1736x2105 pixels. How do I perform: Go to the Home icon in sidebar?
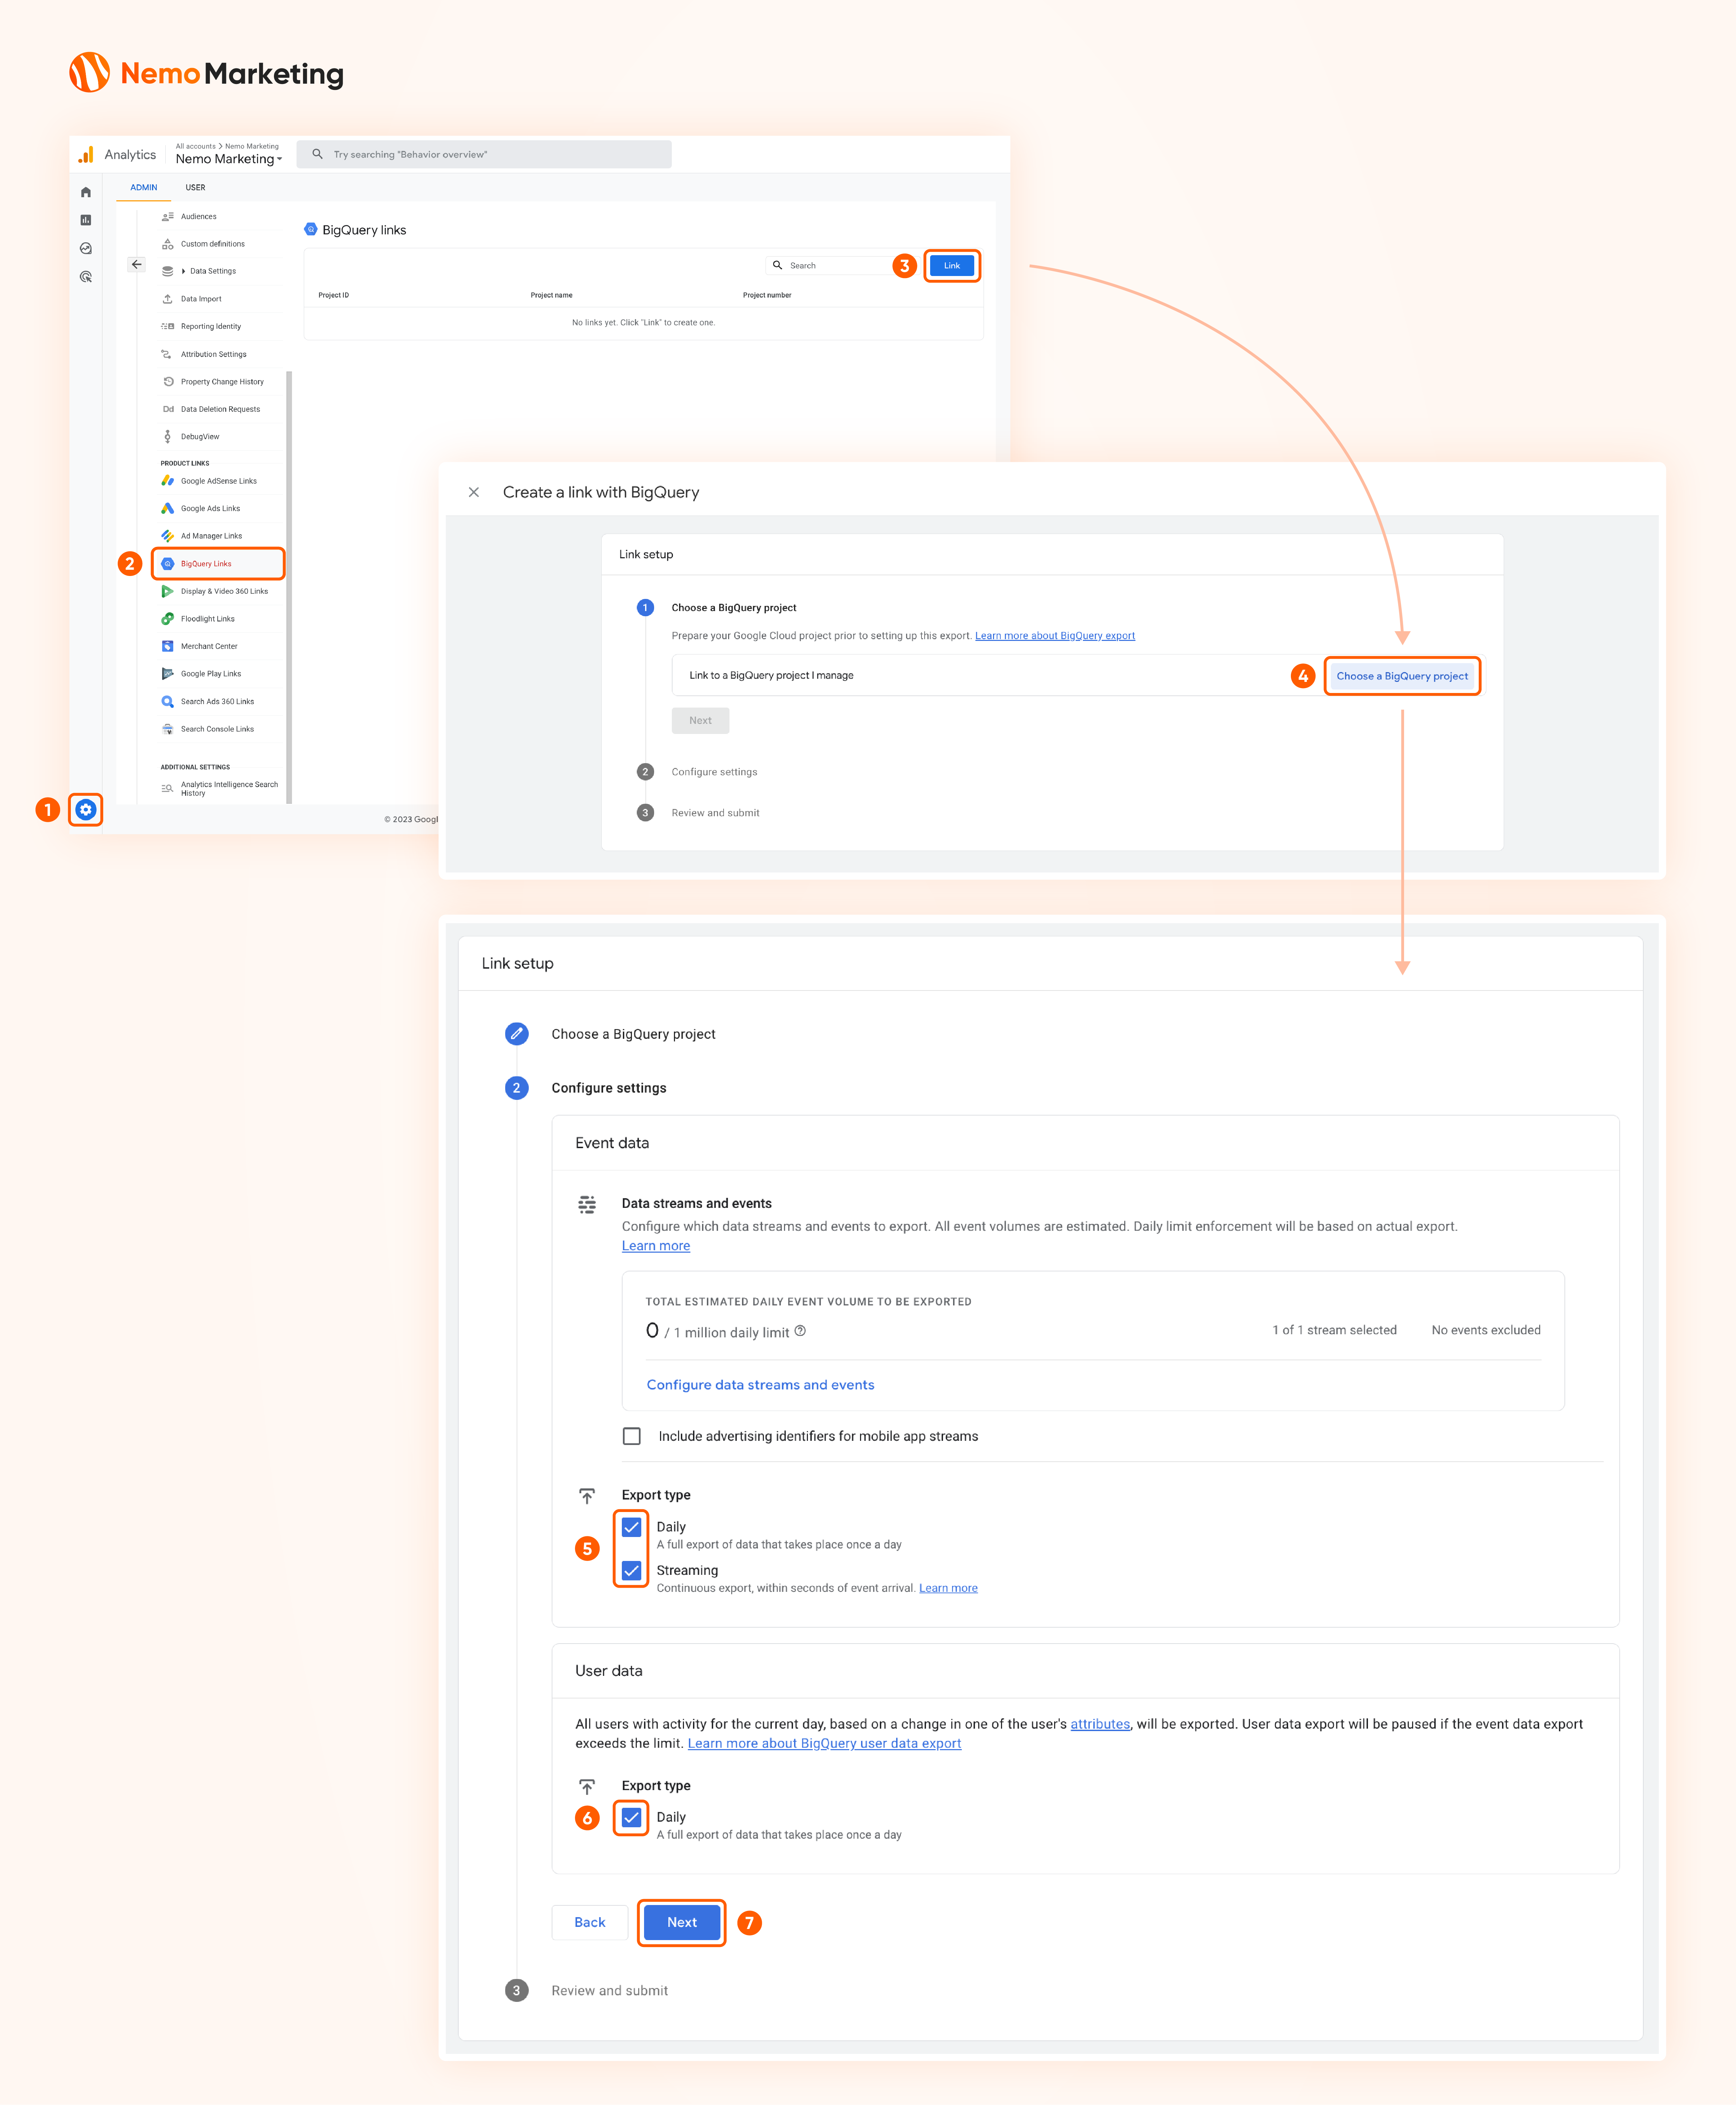(86, 192)
